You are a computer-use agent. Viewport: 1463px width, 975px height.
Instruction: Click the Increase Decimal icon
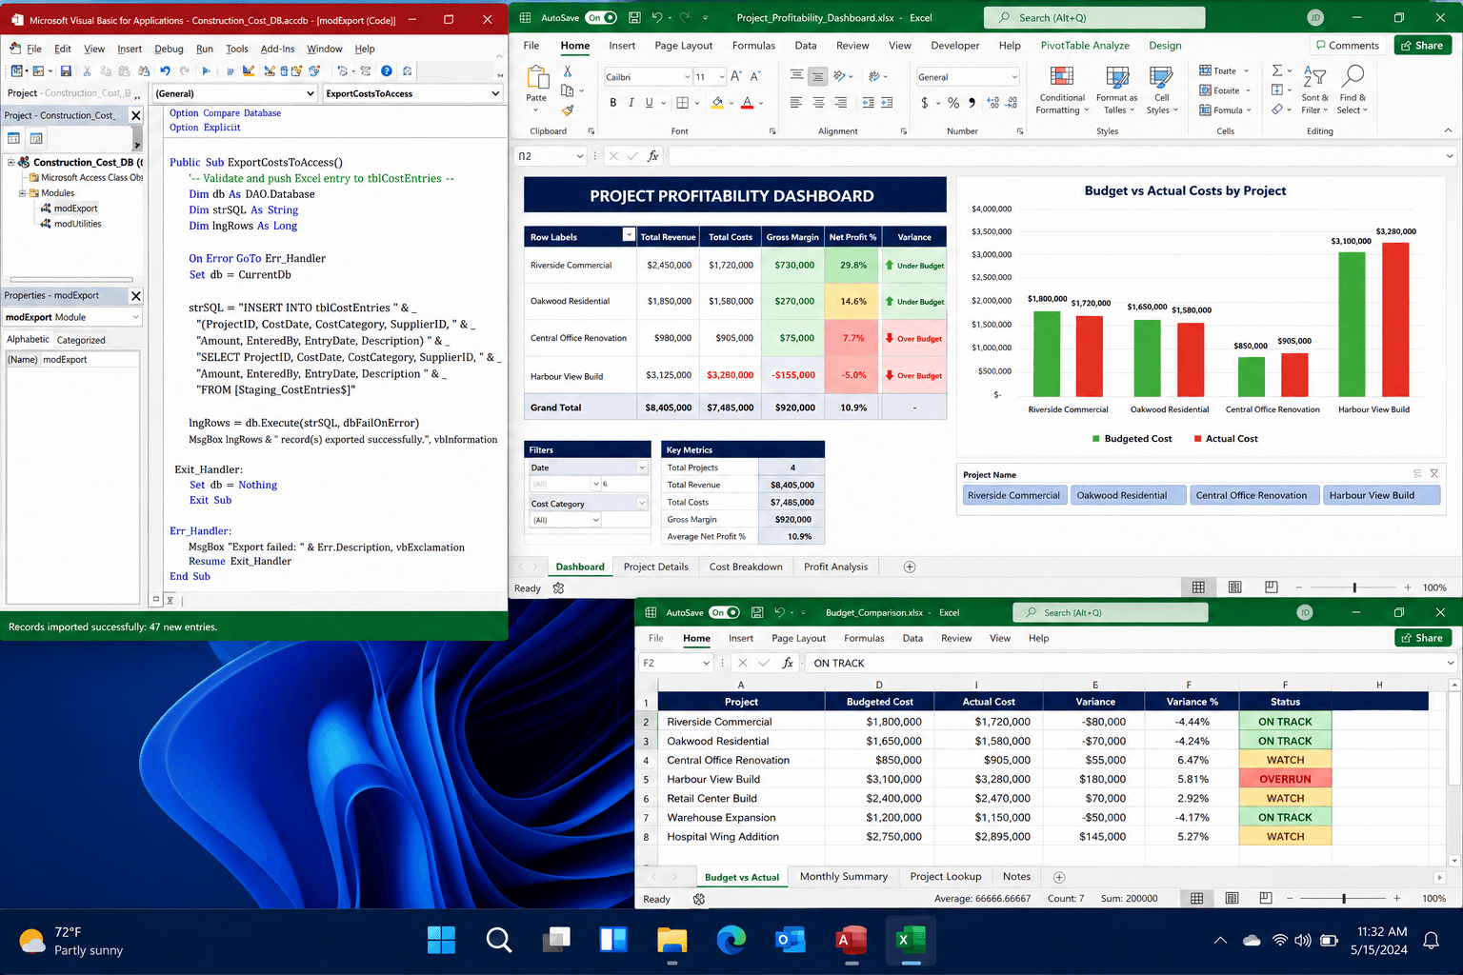pos(993,103)
